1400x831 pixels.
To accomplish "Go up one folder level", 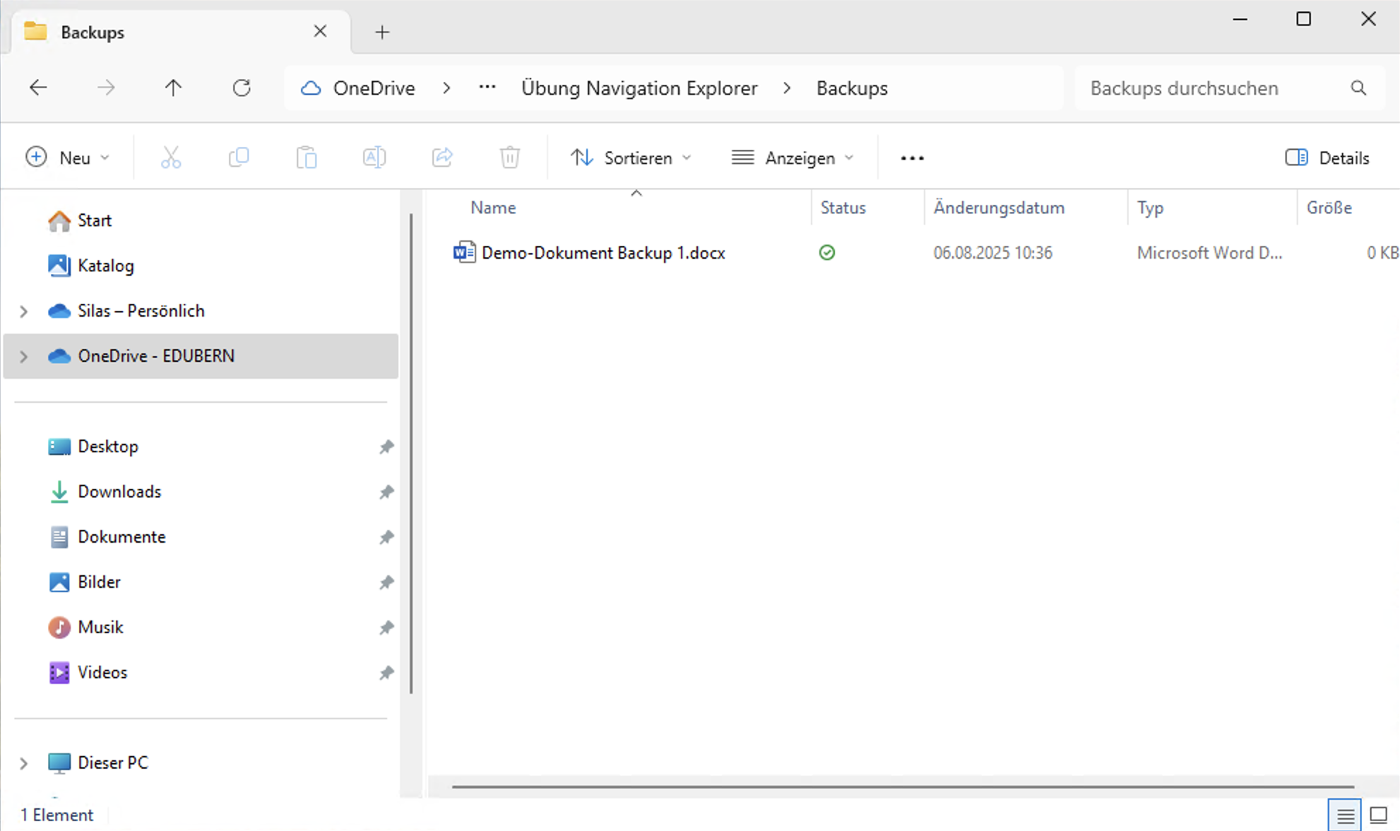I will point(173,88).
